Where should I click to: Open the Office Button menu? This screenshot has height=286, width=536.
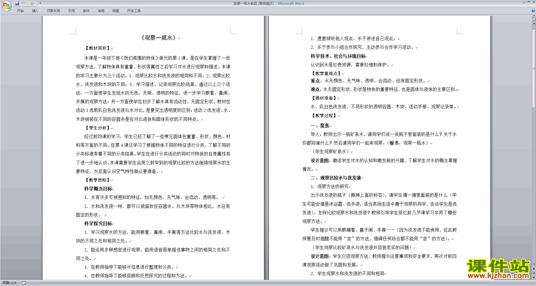(x=6, y=6)
